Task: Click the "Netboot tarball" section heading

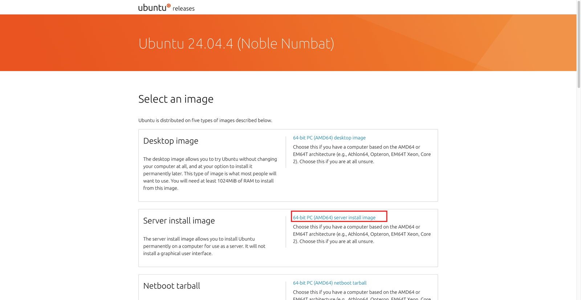Action: (172, 286)
